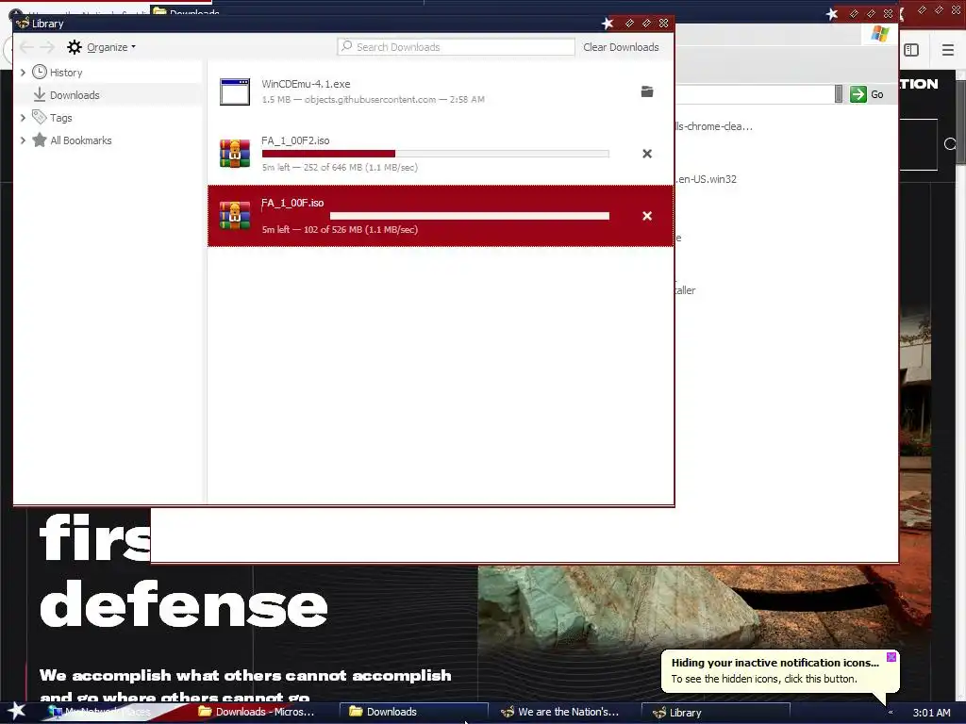Image resolution: width=966 pixels, height=724 pixels.
Task: Open containing folder for WinCDEmu-4.1.exe
Action: (647, 91)
